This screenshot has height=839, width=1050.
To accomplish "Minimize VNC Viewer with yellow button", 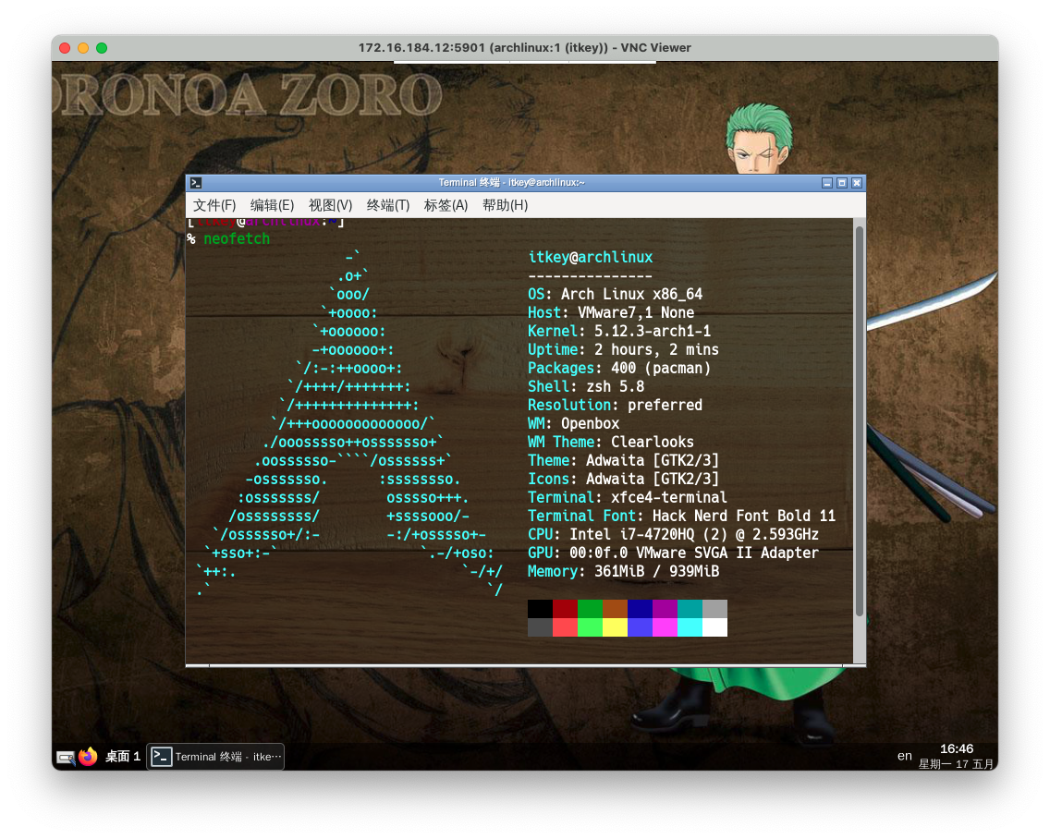I will [83, 47].
